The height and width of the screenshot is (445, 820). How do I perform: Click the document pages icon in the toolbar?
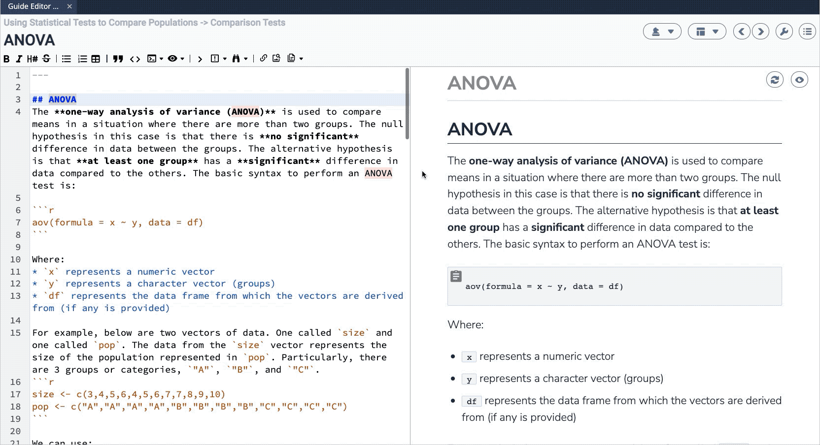pos(292,58)
